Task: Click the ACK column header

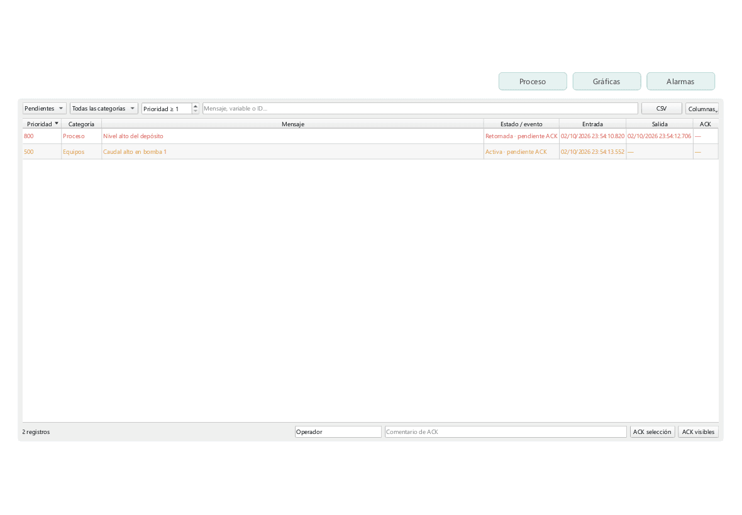Action: click(706, 124)
